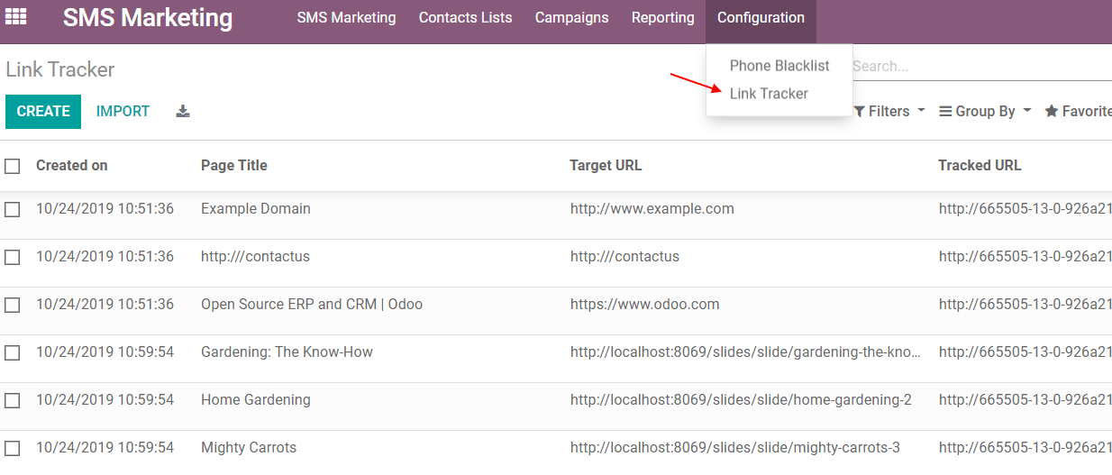
Task: Select Link Tracker menu entry
Action: 769,94
